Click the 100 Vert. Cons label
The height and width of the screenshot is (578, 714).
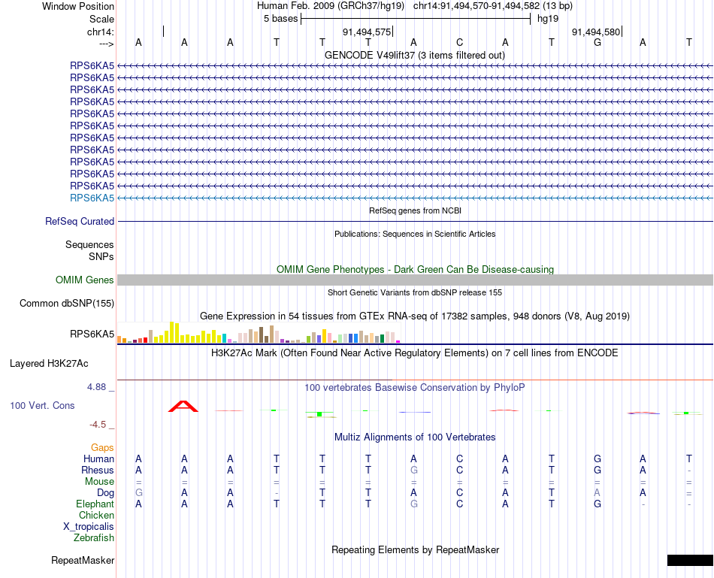click(42, 405)
